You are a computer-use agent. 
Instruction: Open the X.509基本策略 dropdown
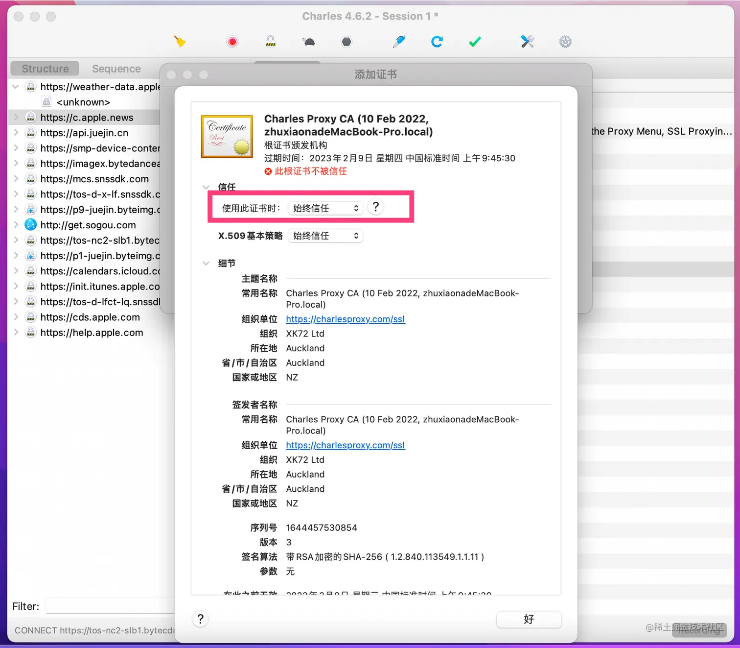(x=325, y=236)
